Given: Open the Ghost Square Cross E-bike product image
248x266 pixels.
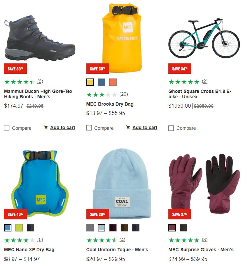Looking at the screenshot, I should click(204, 38).
